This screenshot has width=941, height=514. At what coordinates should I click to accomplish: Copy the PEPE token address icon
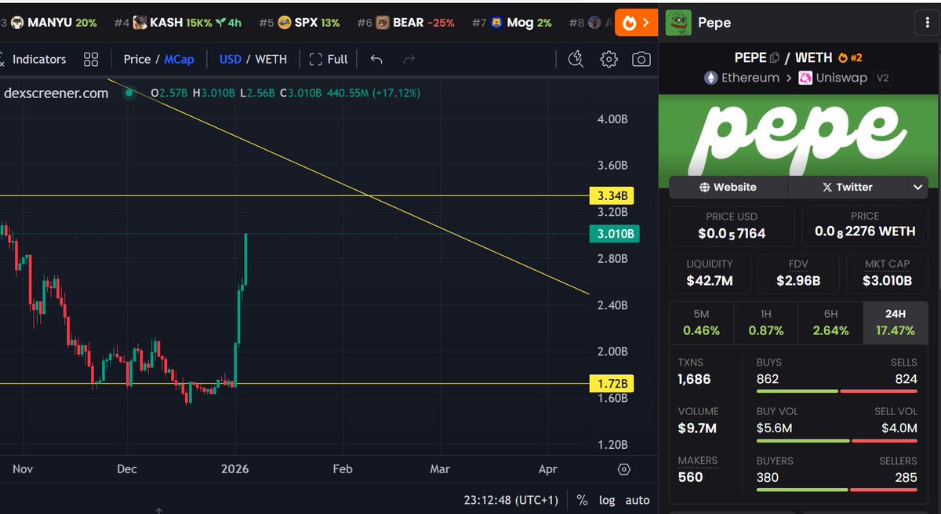tap(775, 57)
